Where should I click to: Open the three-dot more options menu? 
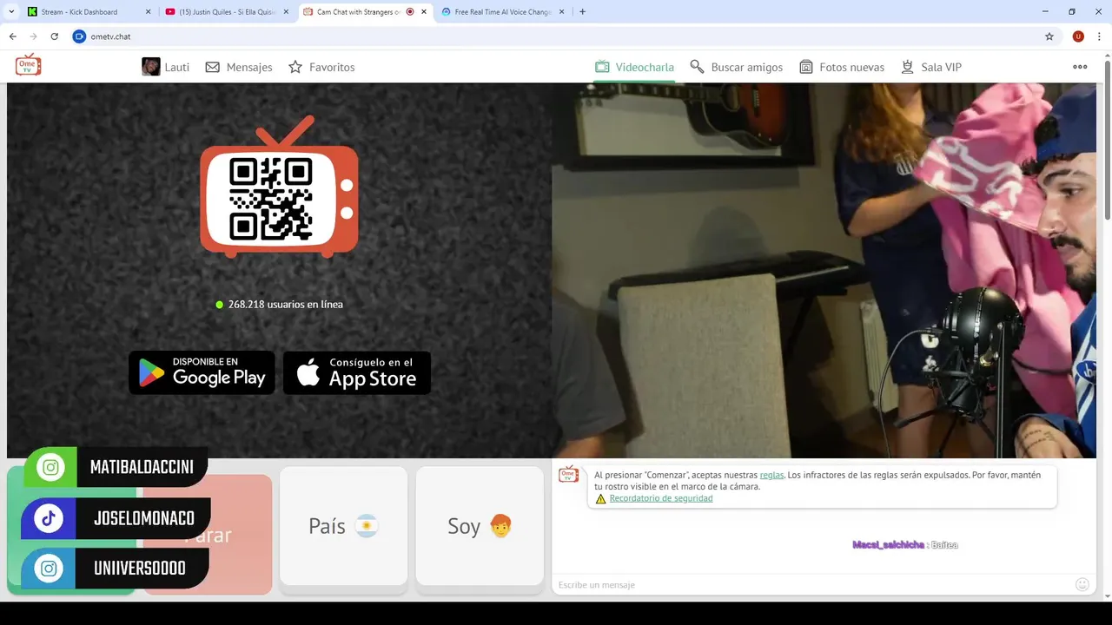(x=1080, y=67)
